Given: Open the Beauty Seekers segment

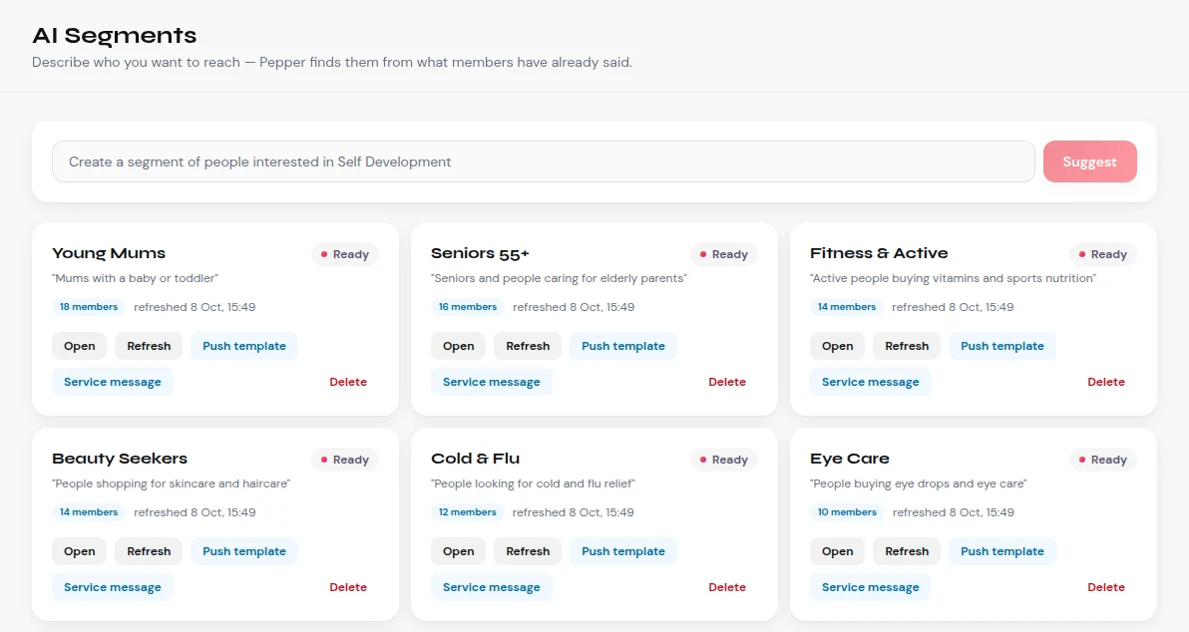Looking at the screenshot, I should click(x=80, y=551).
